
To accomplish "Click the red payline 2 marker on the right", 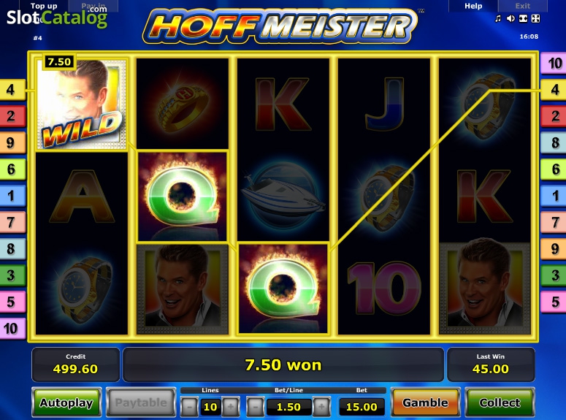I will (x=554, y=116).
